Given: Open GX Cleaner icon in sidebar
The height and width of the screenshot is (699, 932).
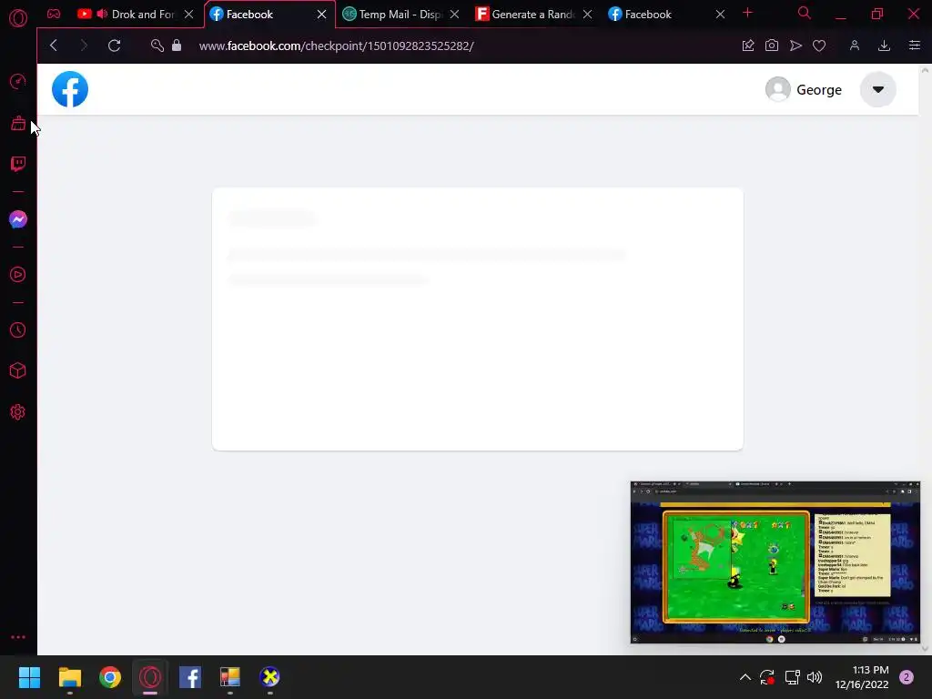Looking at the screenshot, I should 18,123.
